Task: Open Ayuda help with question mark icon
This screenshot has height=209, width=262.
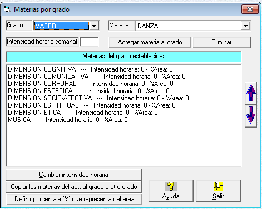Action: tap(171, 191)
